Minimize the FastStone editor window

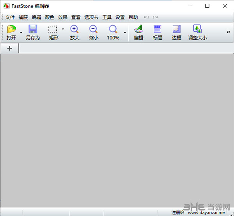pos(190,6)
